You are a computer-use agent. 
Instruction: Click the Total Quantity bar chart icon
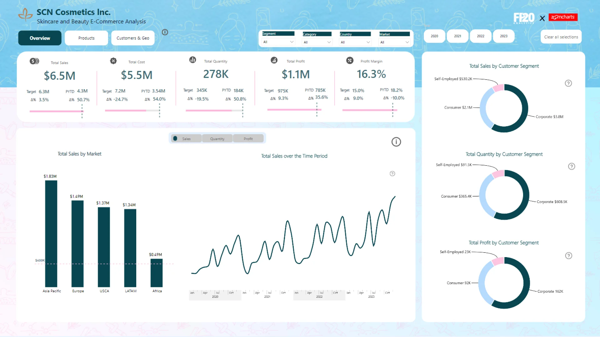(192, 60)
